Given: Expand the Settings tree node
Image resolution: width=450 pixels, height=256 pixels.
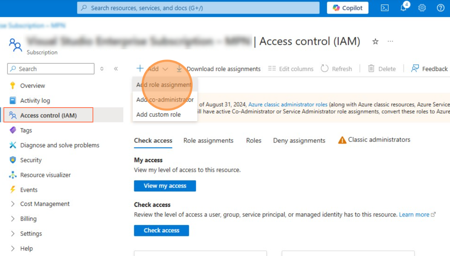Looking at the screenshot, I should [13, 234].
